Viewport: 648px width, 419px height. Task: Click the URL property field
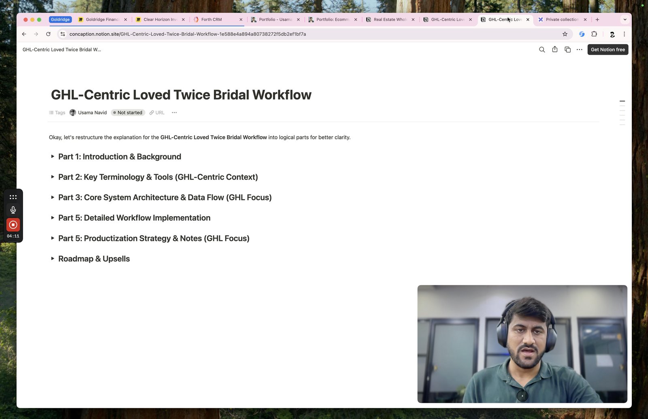coord(157,113)
